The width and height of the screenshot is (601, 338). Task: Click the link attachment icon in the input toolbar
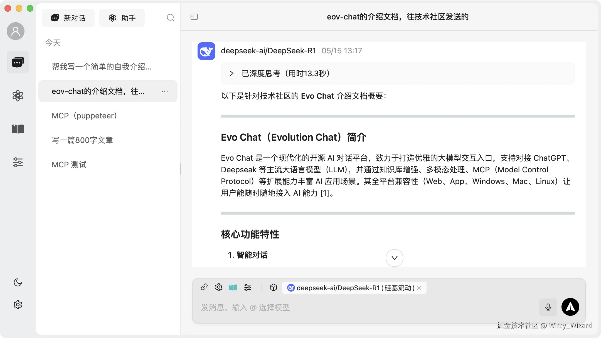[204, 287]
